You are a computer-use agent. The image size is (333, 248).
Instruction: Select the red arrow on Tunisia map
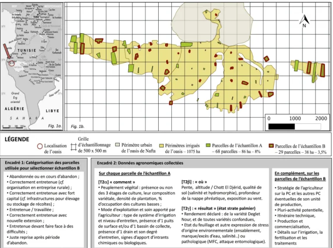pos(7,51)
